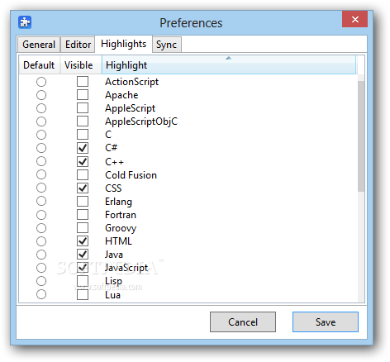Screen dimensions: 390x362
Task: Select the Java default radio button
Action: click(x=41, y=255)
